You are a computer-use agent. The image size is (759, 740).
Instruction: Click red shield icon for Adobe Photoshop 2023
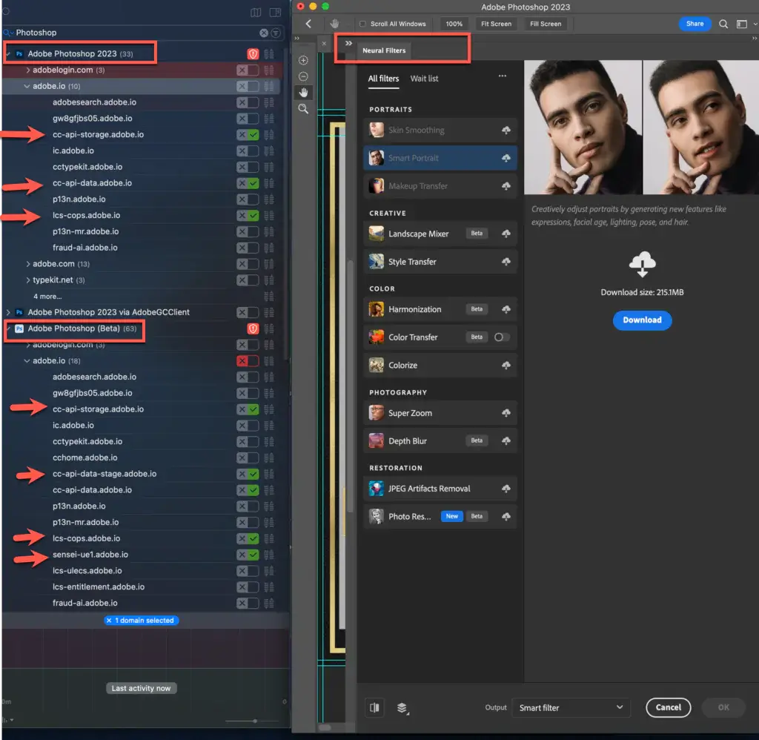pyautogui.click(x=253, y=53)
